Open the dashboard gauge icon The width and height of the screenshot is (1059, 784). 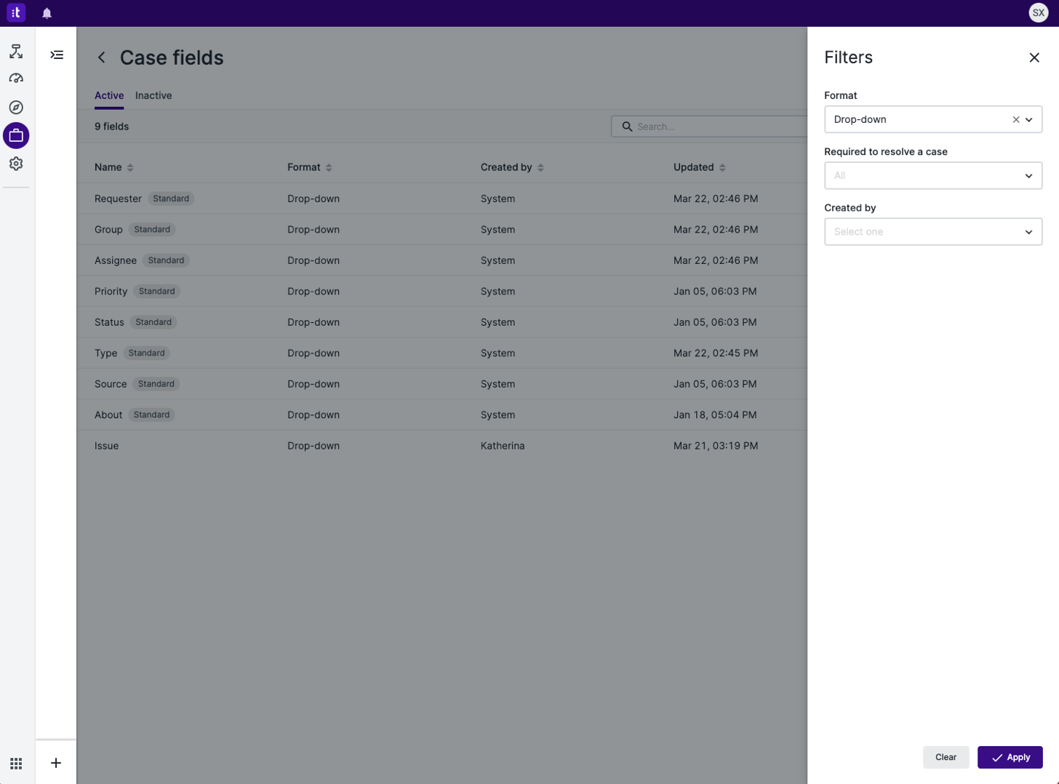16,79
